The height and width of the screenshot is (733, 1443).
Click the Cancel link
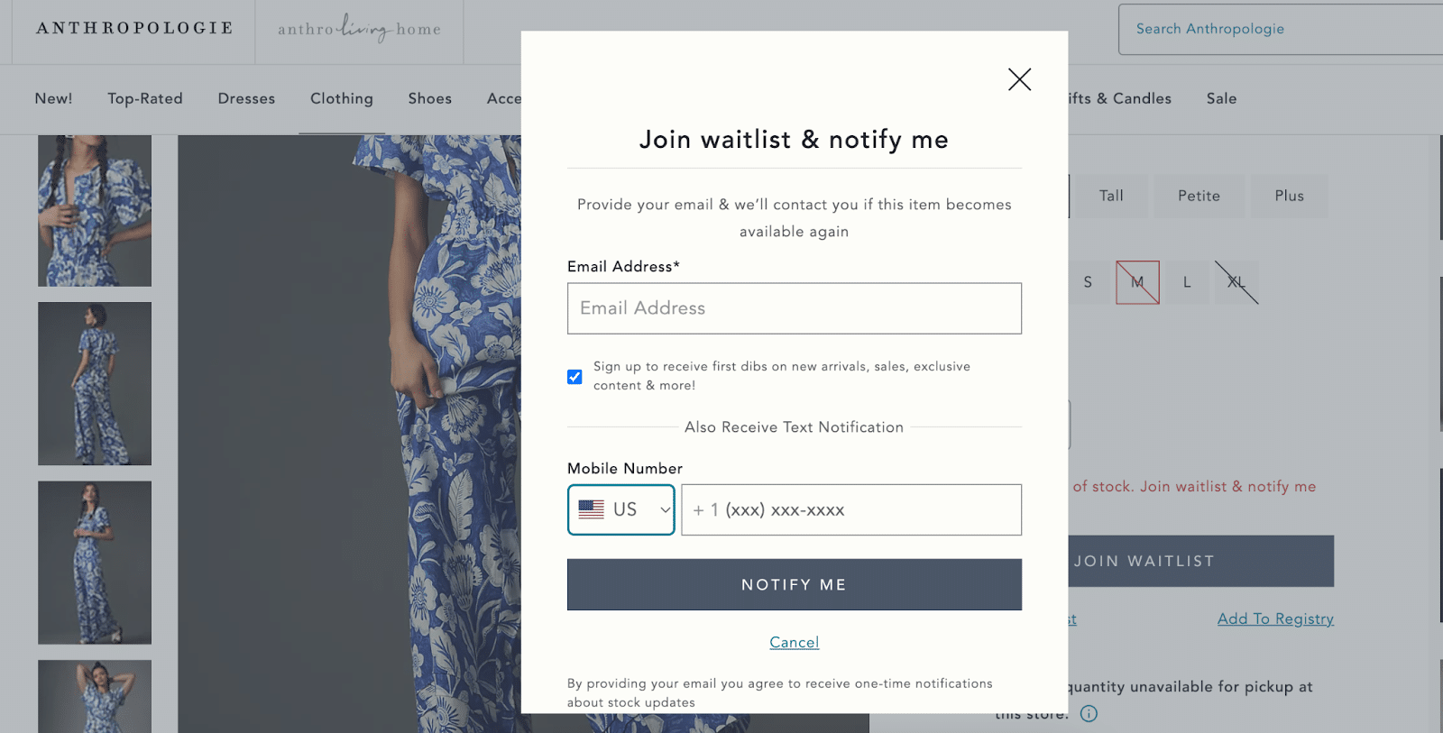794,642
